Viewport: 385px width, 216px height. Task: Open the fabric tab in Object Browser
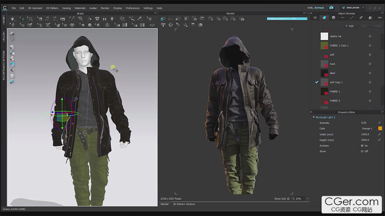(x=324, y=17)
